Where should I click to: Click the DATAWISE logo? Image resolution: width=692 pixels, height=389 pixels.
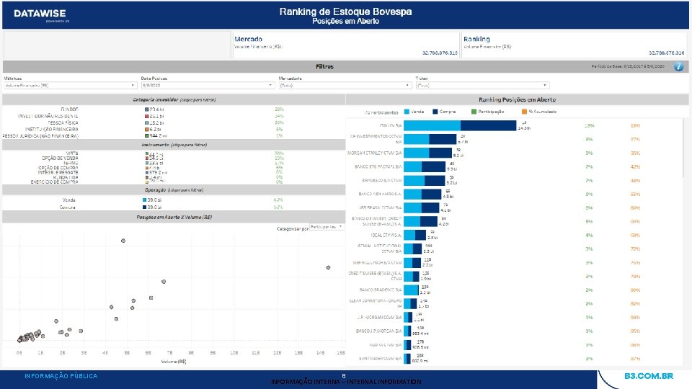40,14
